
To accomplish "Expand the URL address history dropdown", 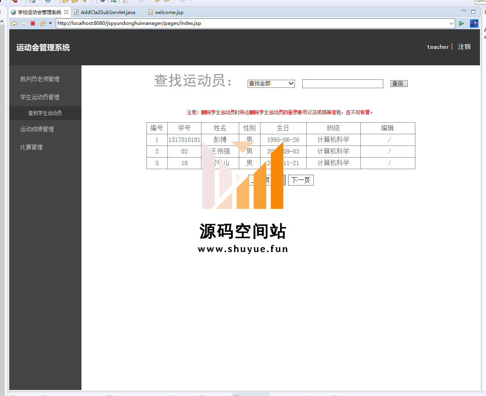I will pyautogui.click(x=451, y=23).
